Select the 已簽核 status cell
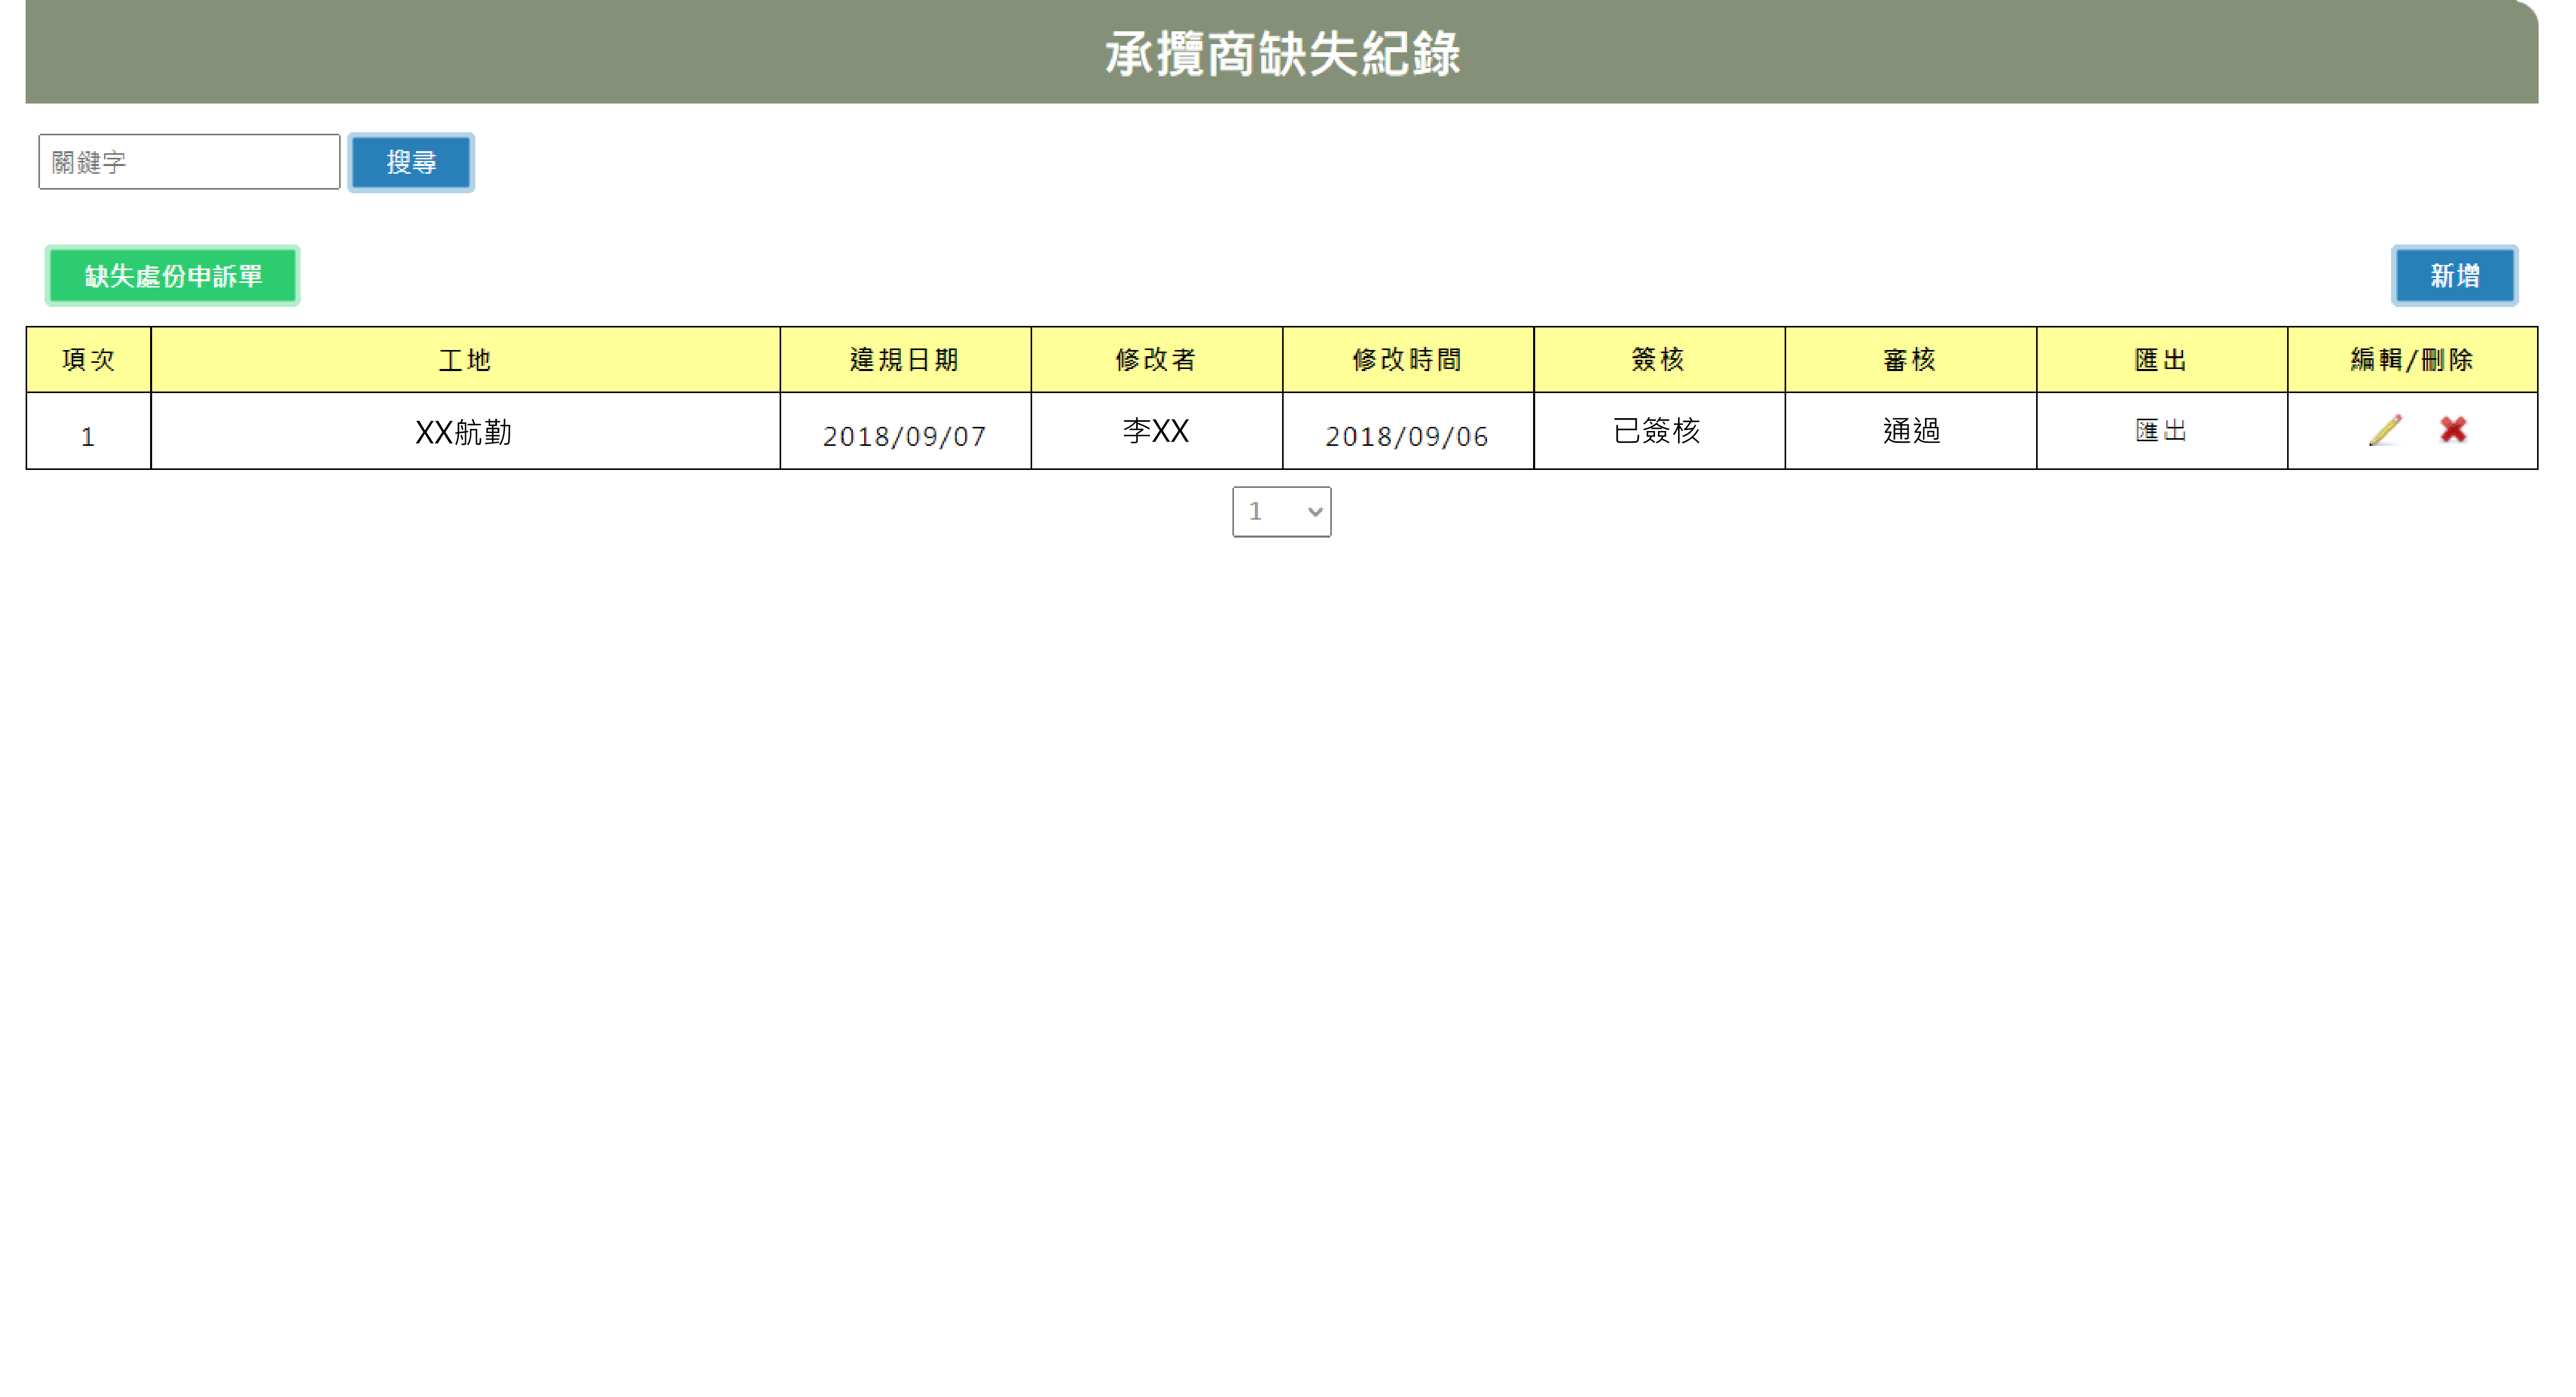 [1659, 432]
